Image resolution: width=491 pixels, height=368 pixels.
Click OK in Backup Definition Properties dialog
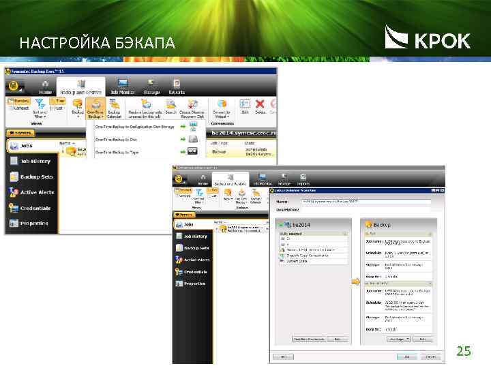click(407, 356)
